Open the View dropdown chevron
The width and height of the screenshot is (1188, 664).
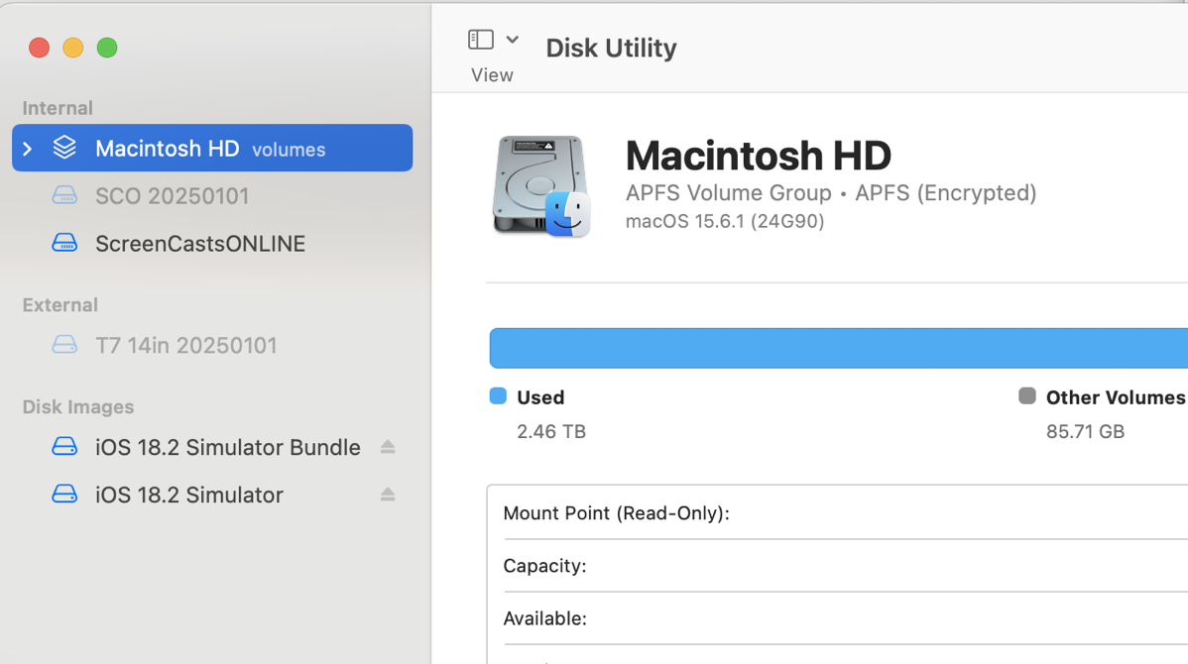pos(512,38)
